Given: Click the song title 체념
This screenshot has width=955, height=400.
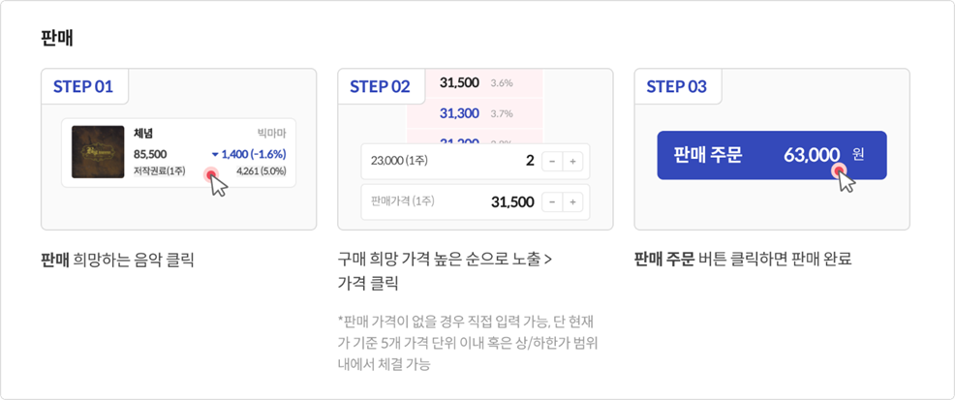Looking at the screenshot, I should 143,134.
